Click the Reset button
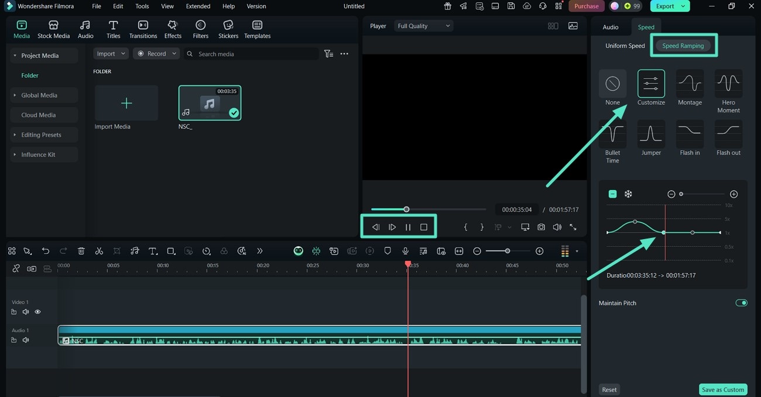Screen dimensions: 761x397 [x=609, y=389]
